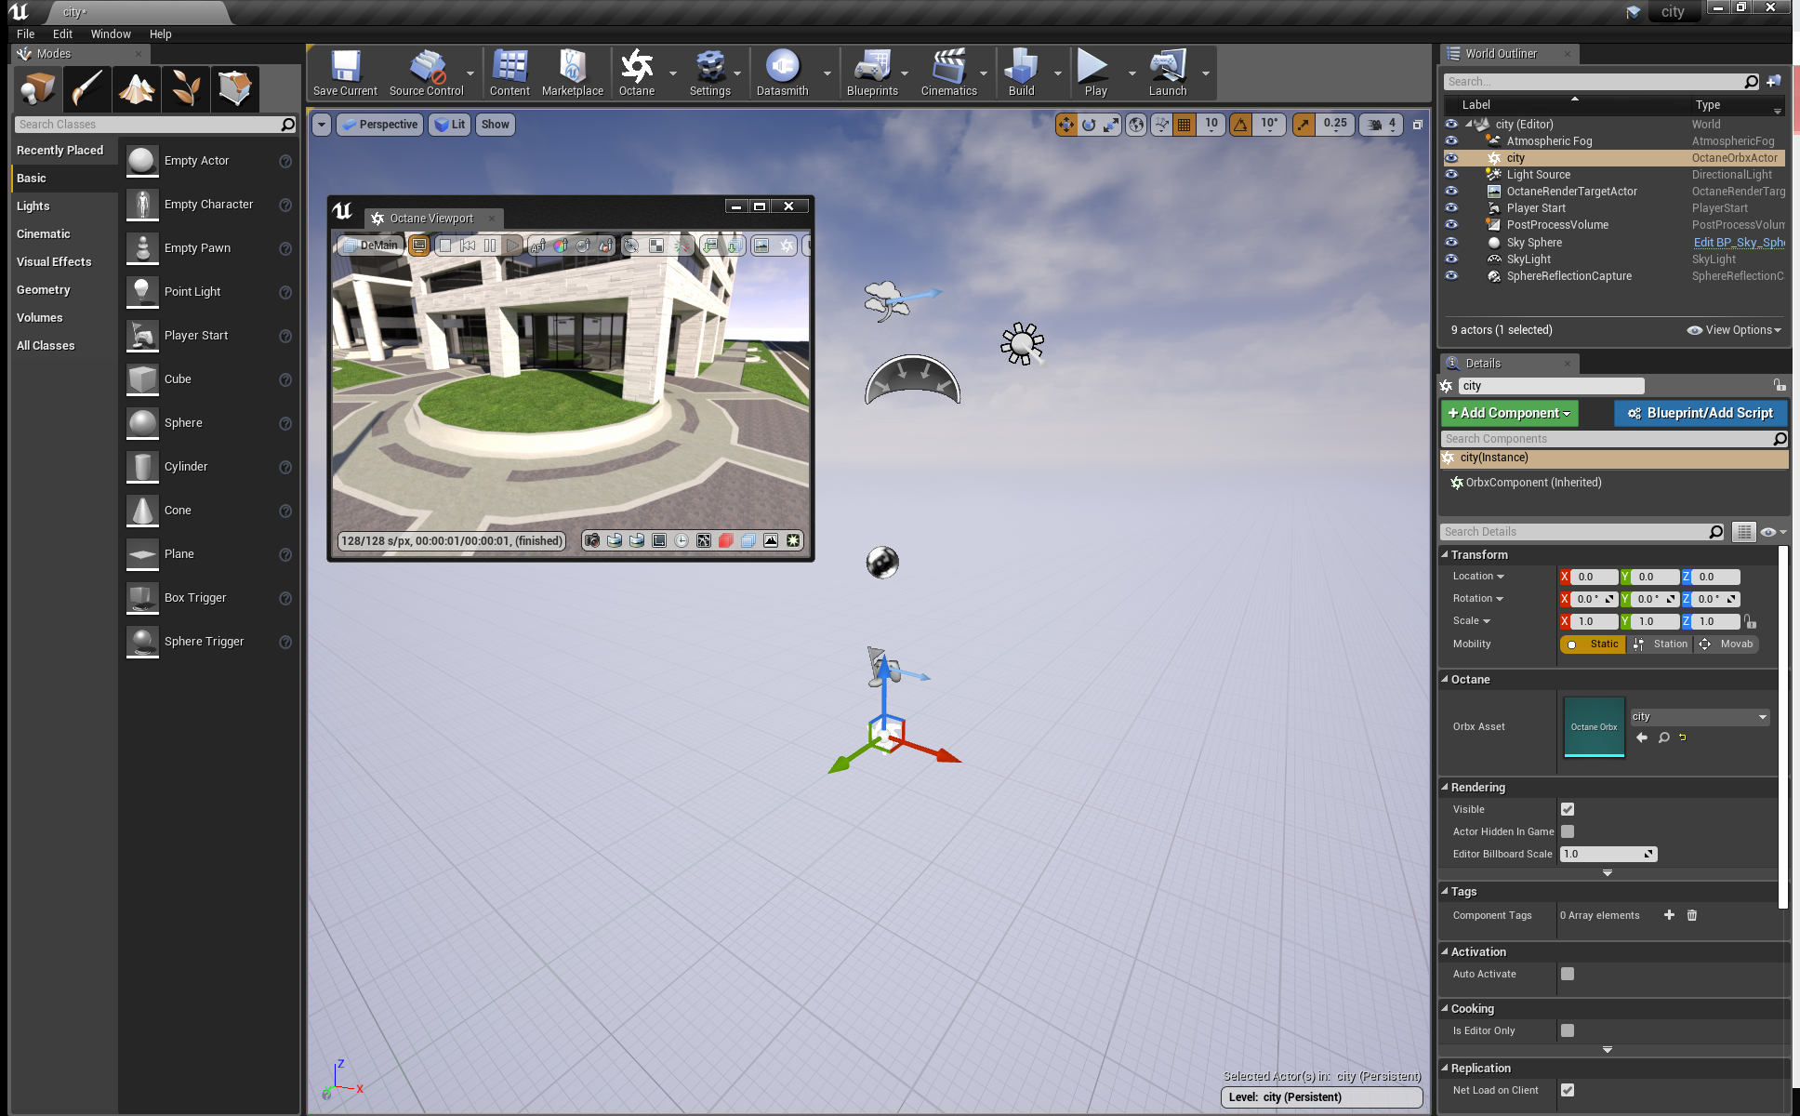Click the Save Current toolbar icon
The width and height of the screenshot is (1800, 1116).
345,73
